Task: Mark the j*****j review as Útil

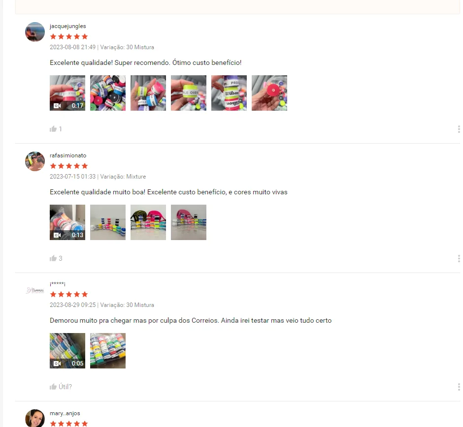Action: (61, 387)
